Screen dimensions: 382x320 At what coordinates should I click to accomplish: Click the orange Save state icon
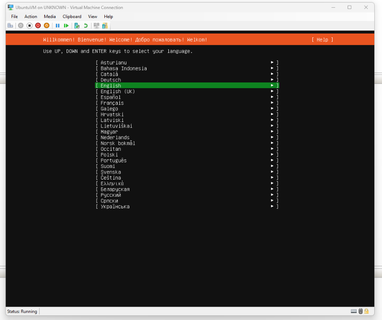[x=46, y=26]
